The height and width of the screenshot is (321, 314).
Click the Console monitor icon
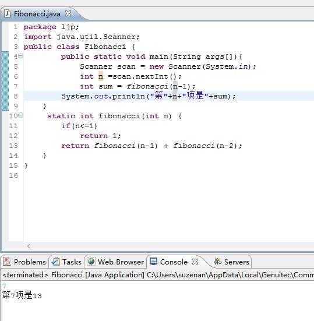153,262
